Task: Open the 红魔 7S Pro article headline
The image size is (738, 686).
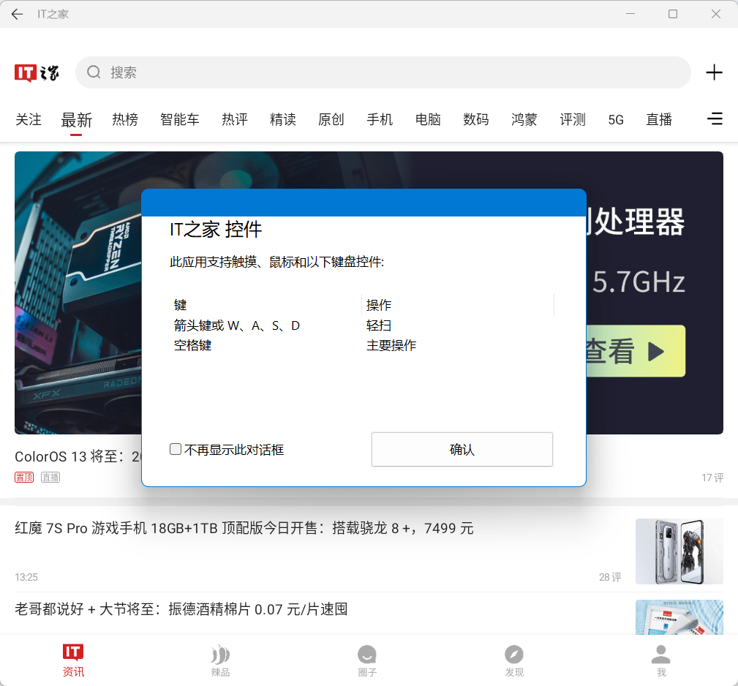Action: 244,528
